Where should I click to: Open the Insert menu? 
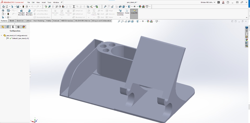pos(44,2)
